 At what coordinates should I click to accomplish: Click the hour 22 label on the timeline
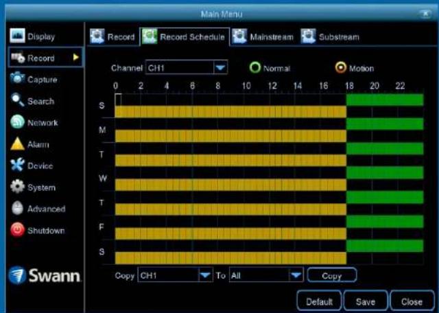(x=400, y=86)
